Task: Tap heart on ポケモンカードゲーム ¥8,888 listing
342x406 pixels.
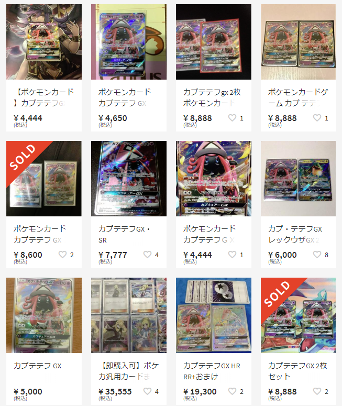Action: [x=317, y=118]
